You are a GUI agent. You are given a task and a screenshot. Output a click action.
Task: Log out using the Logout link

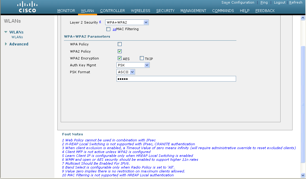tap(280, 2)
